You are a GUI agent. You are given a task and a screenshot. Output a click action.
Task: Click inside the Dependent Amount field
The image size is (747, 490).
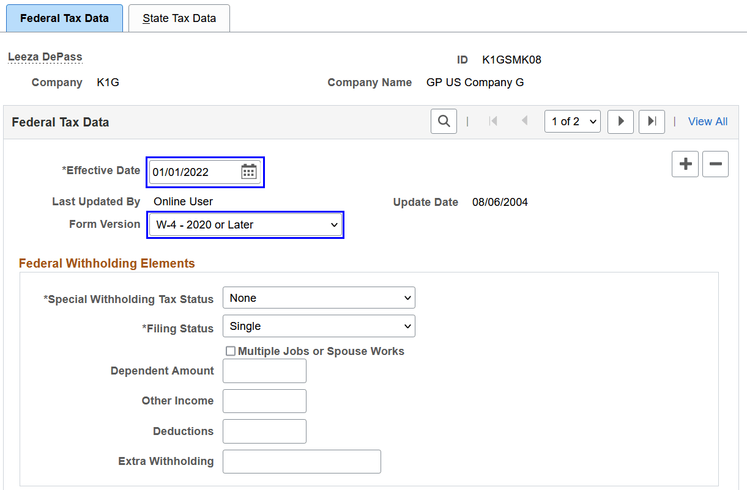pyautogui.click(x=264, y=371)
